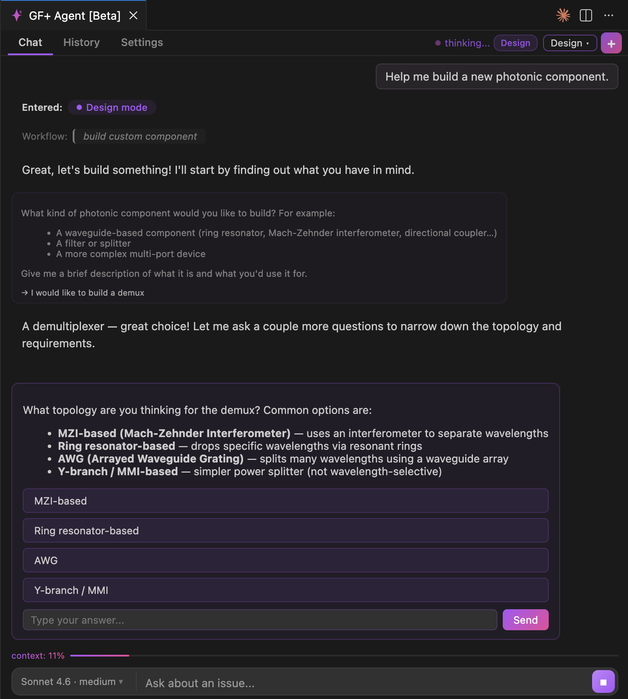Click the stop generation icon
The width and height of the screenshot is (628, 699).
click(603, 681)
